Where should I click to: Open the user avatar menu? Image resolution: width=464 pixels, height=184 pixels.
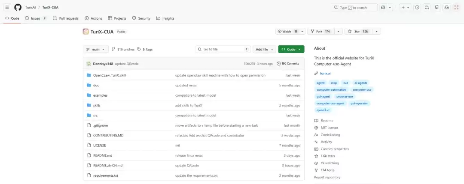click(456, 7)
